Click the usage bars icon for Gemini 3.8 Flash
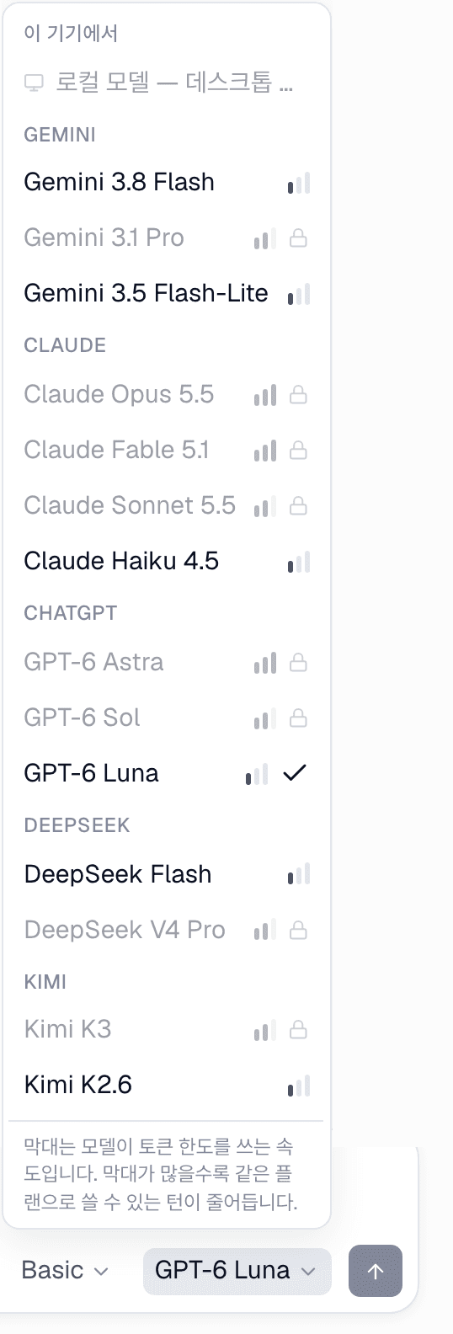 tap(299, 183)
